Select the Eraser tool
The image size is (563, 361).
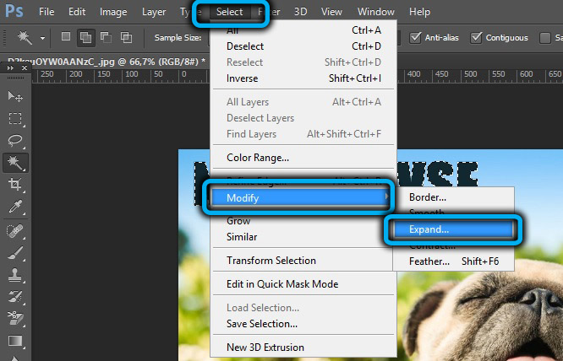coord(15,319)
